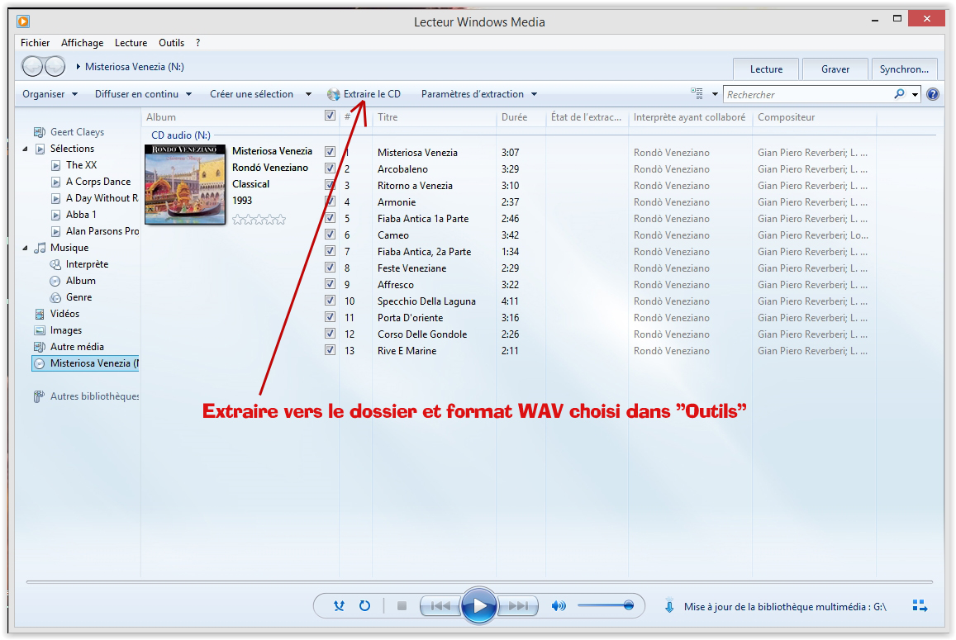Rate the album with the stars
The image size is (956, 640).
pyautogui.click(x=259, y=220)
